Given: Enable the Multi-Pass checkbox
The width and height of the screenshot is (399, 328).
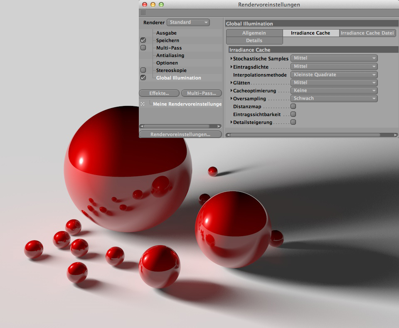Looking at the screenshot, I should pyautogui.click(x=143, y=48).
